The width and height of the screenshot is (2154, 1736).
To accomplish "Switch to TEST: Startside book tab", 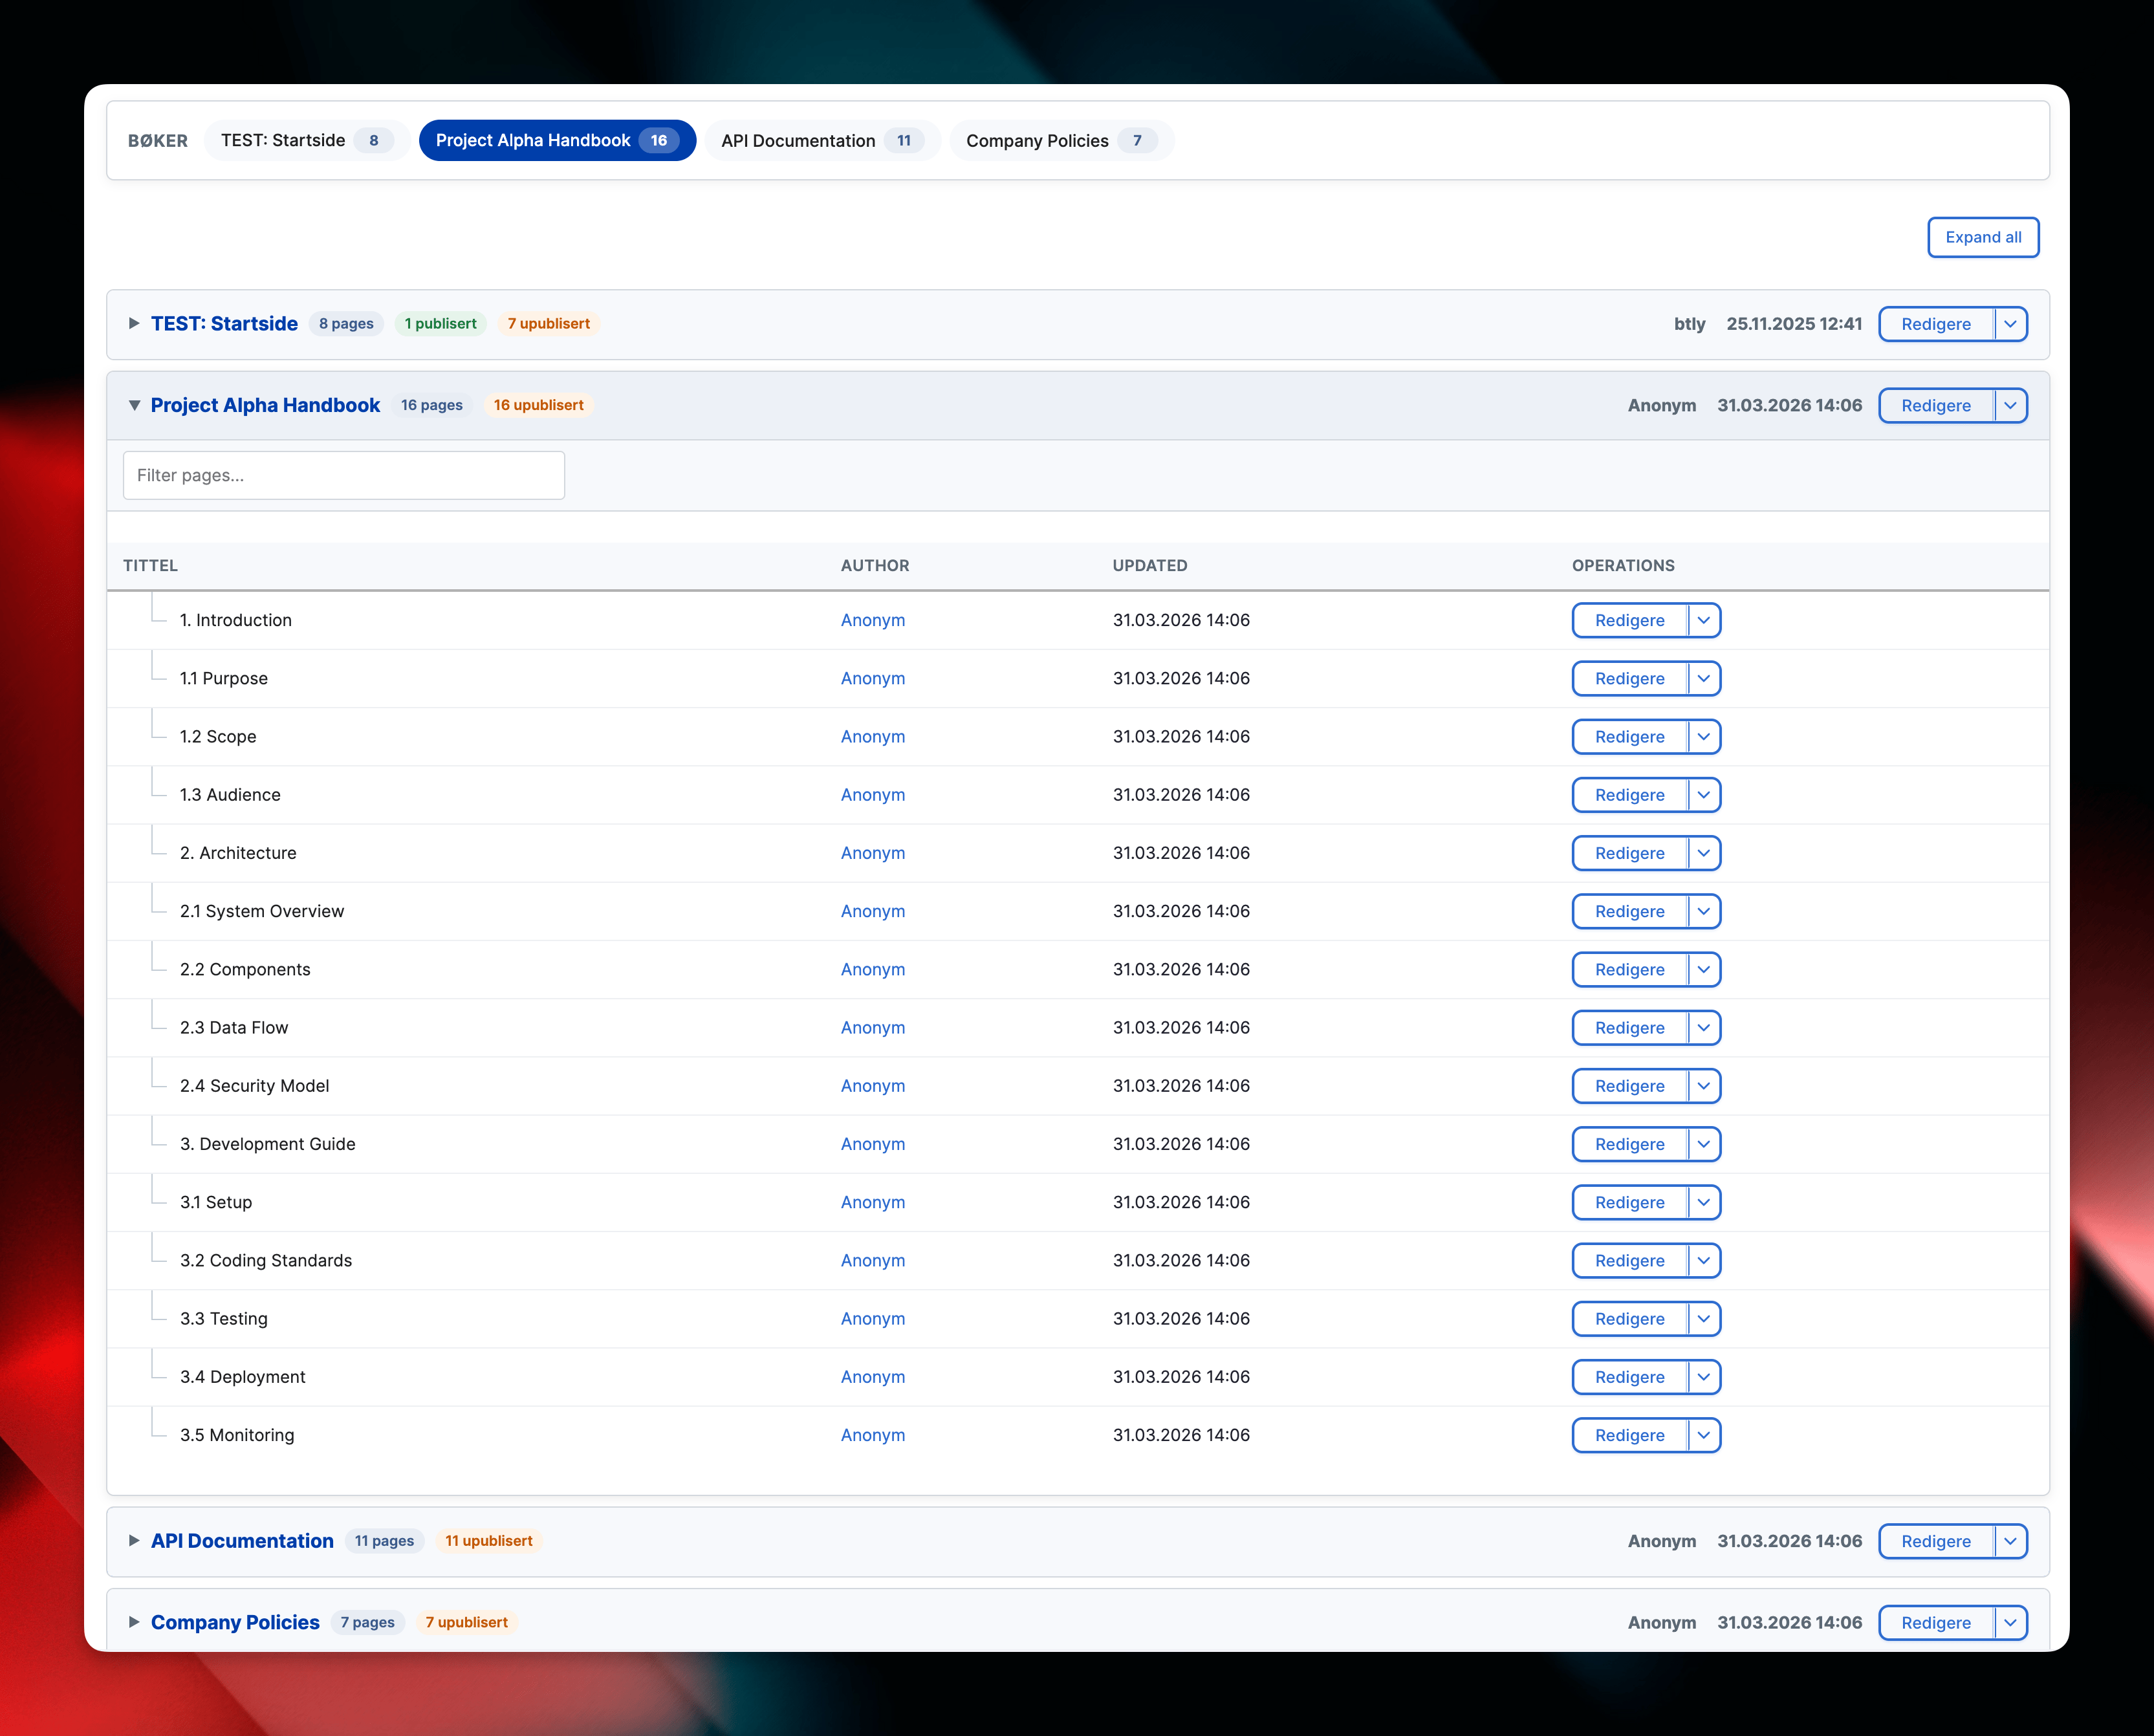I will [x=306, y=140].
